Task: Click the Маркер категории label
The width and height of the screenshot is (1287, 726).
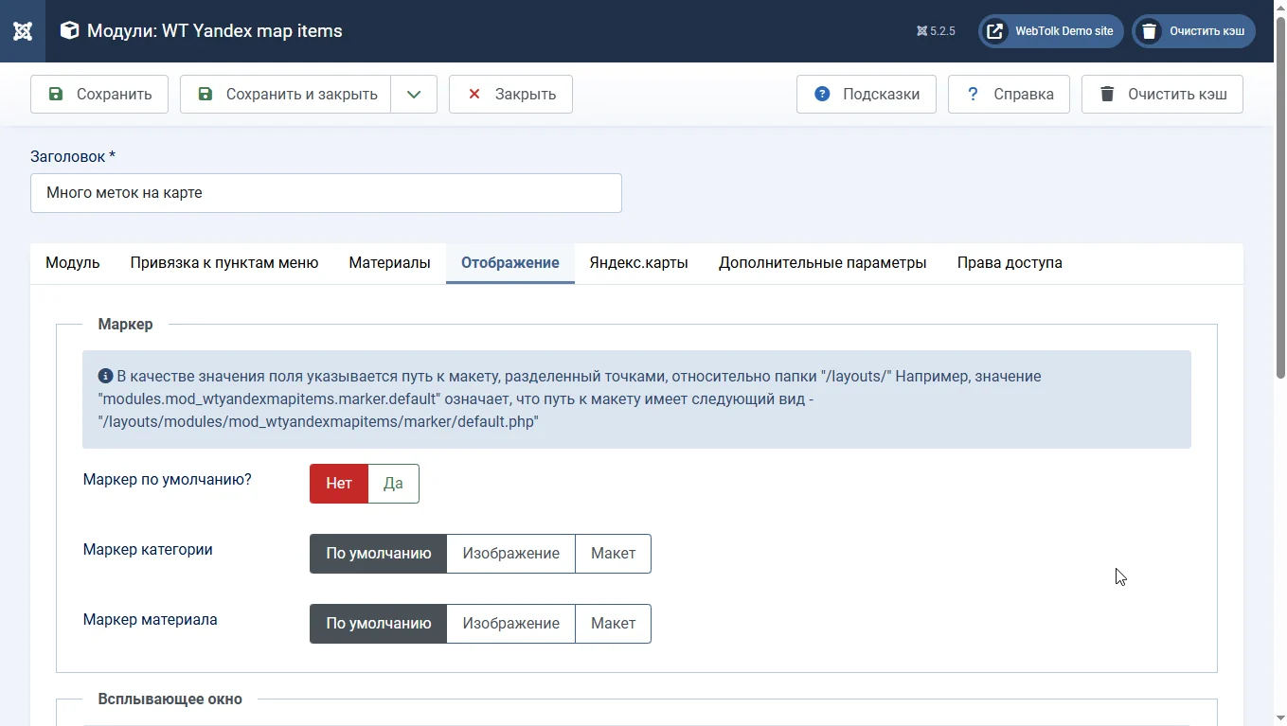Action: 148,550
